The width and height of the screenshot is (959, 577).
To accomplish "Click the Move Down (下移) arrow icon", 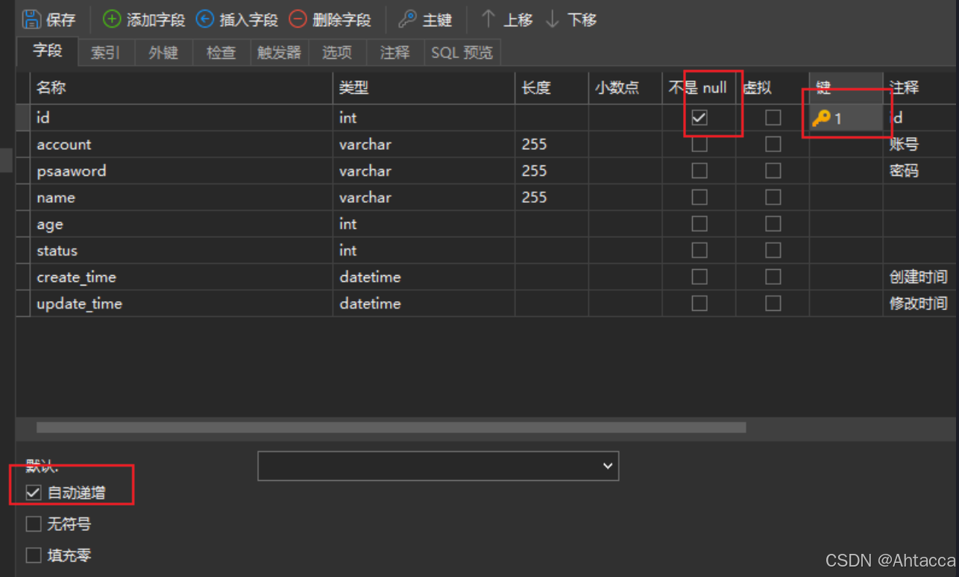I will point(553,19).
